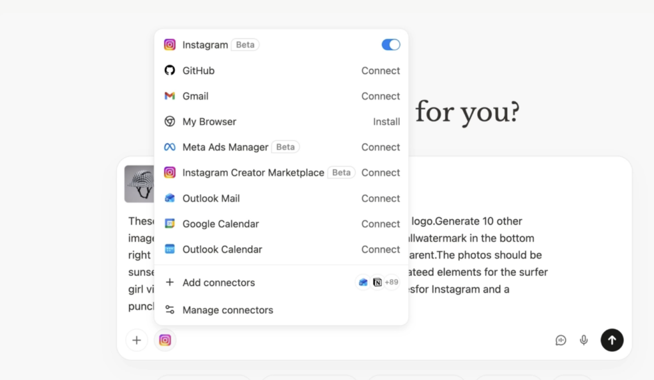Screen dimensions: 654x380
Task: Click the Gmail envelope icon
Action: (170, 96)
